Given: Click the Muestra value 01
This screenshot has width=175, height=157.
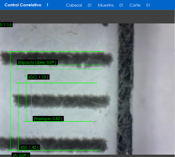Looking at the screenshot, I should coord(121,5).
